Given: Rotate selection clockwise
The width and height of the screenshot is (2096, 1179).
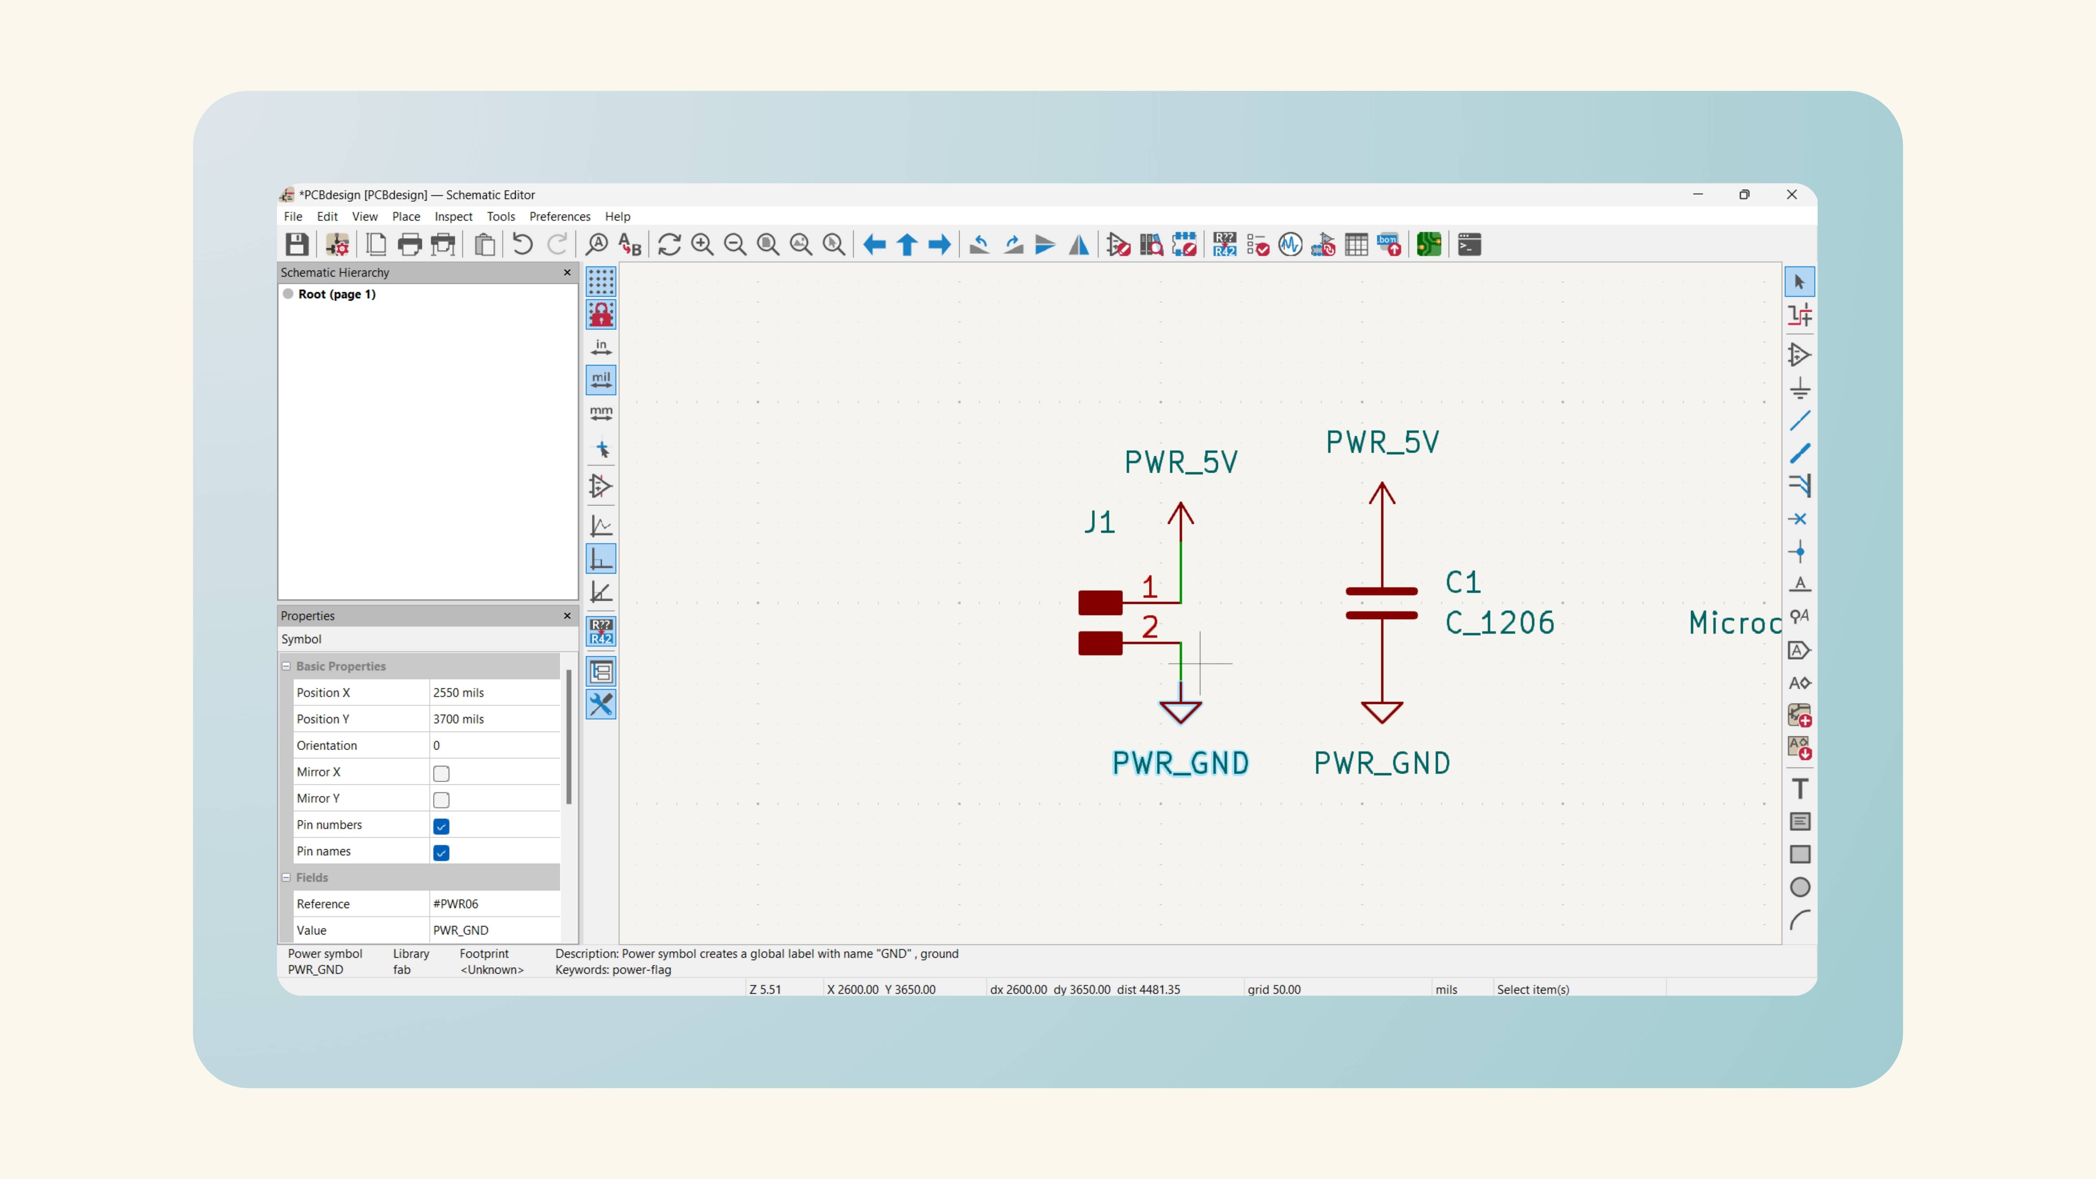Looking at the screenshot, I should click(x=1013, y=245).
